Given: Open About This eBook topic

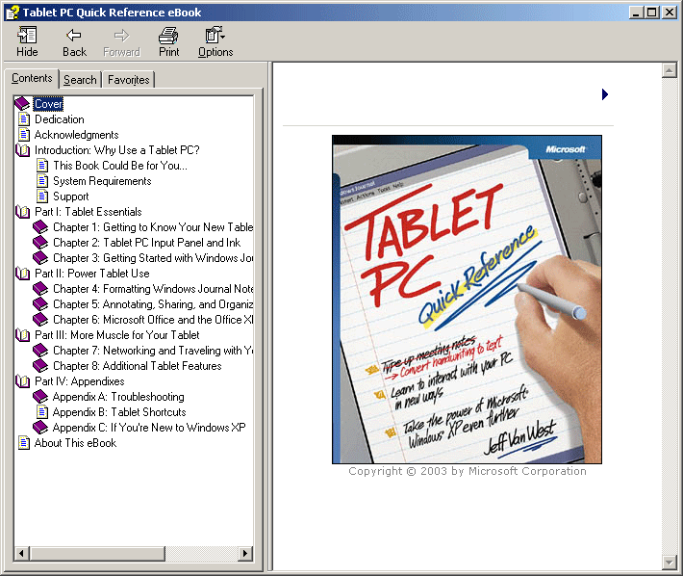Looking at the screenshot, I should pyautogui.click(x=75, y=443).
